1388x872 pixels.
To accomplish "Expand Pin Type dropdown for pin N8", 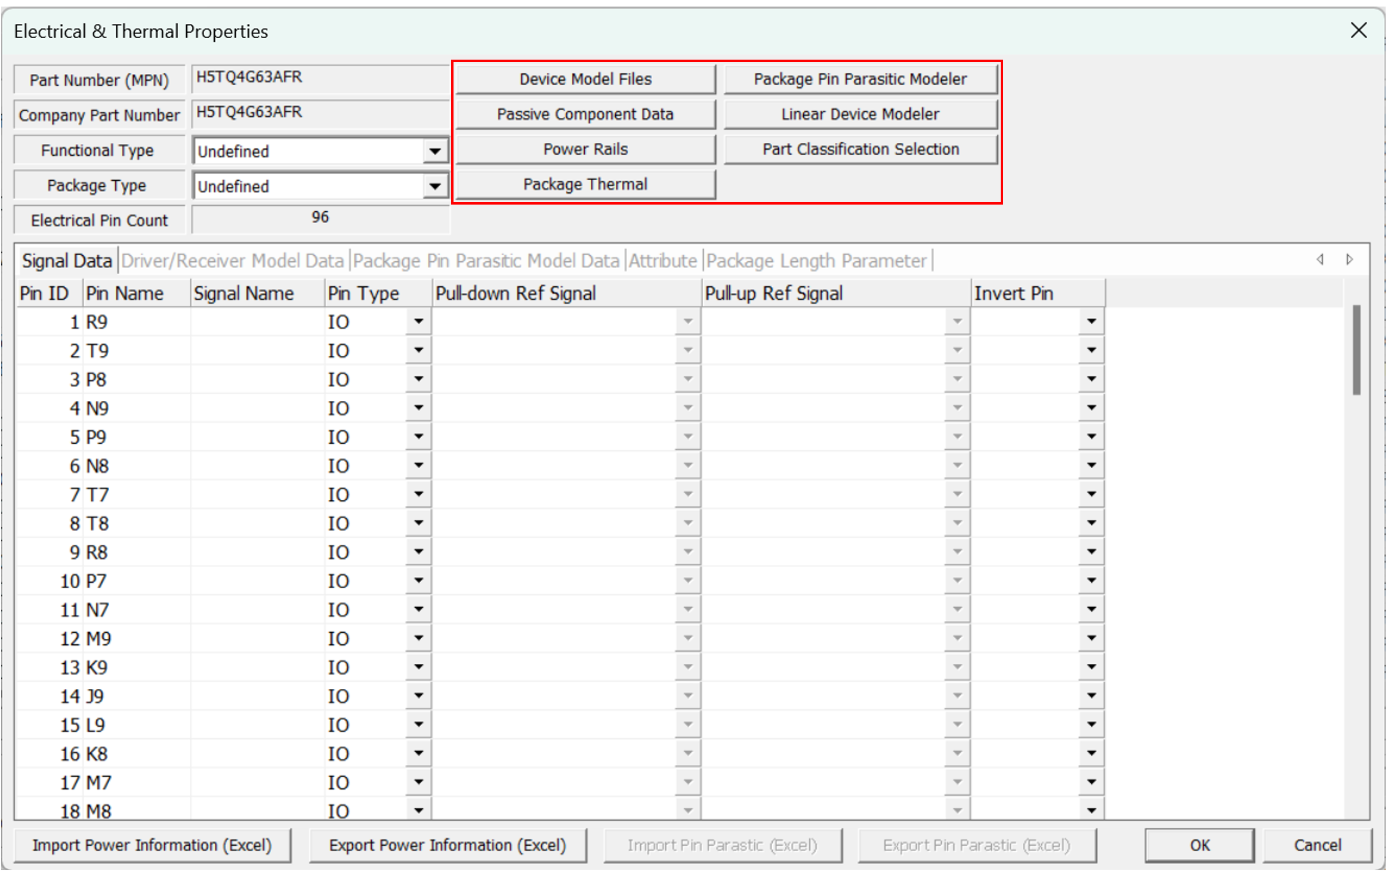I will coord(418,465).
